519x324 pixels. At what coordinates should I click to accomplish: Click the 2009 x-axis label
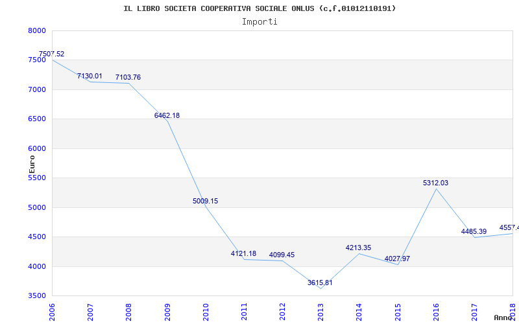[167, 312]
